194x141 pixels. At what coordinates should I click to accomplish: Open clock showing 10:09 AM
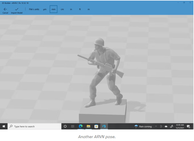[x=180, y=126]
